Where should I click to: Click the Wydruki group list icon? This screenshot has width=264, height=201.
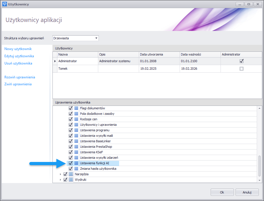71,180
